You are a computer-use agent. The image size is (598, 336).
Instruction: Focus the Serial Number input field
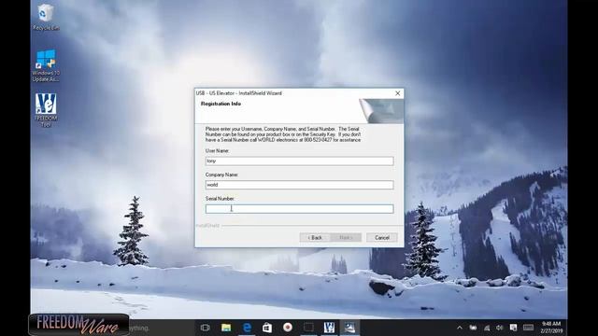coord(299,209)
